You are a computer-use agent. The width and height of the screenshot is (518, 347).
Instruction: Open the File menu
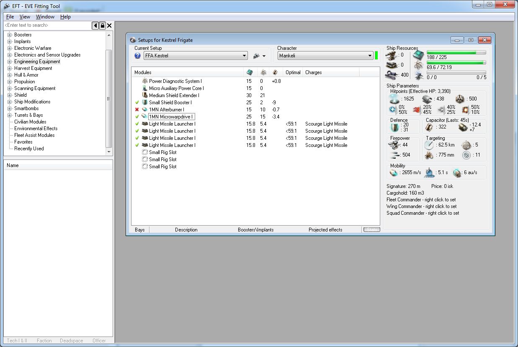[x=10, y=17]
